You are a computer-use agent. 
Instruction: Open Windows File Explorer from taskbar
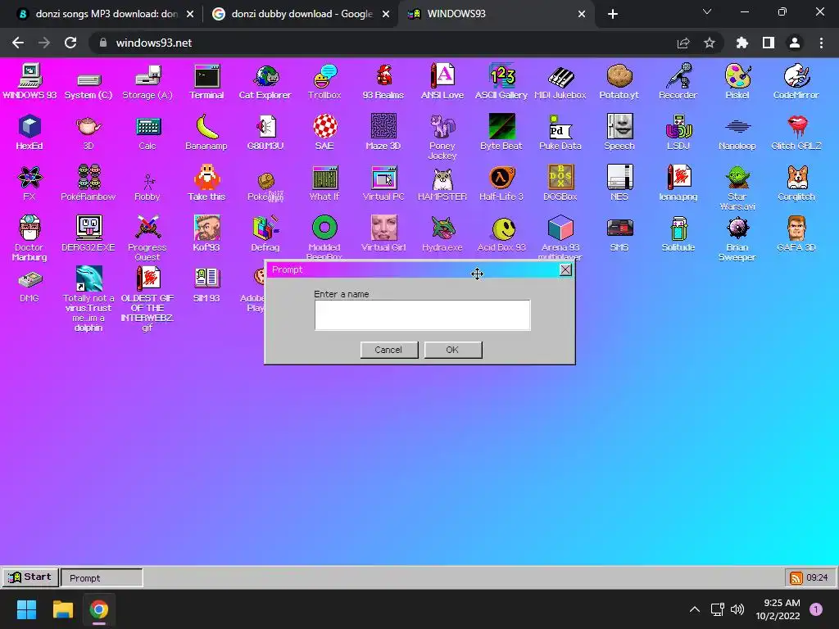[x=62, y=609]
